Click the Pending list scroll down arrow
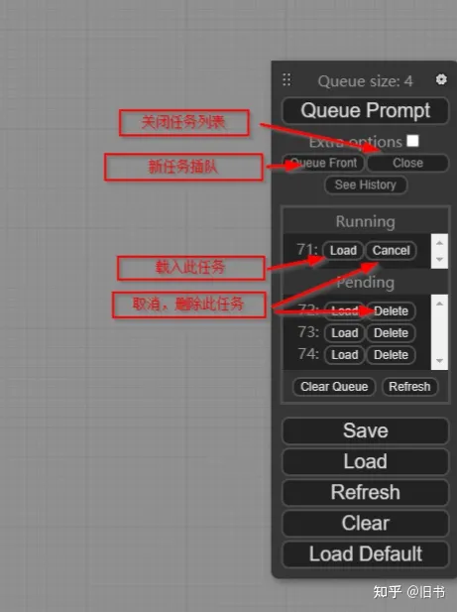The image size is (457, 612). 439,361
